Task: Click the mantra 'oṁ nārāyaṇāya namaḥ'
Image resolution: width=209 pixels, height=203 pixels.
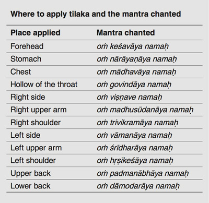Action: coord(137,59)
